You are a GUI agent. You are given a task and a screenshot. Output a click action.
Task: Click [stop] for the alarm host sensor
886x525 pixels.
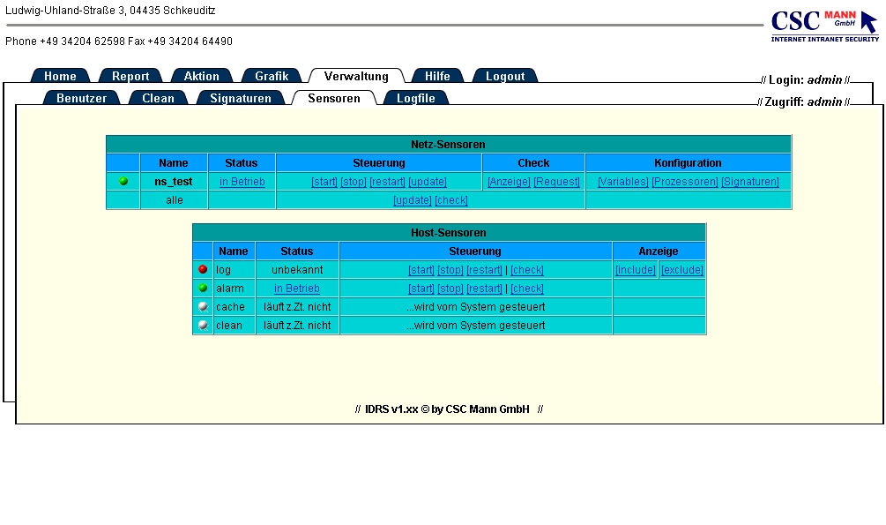click(450, 289)
